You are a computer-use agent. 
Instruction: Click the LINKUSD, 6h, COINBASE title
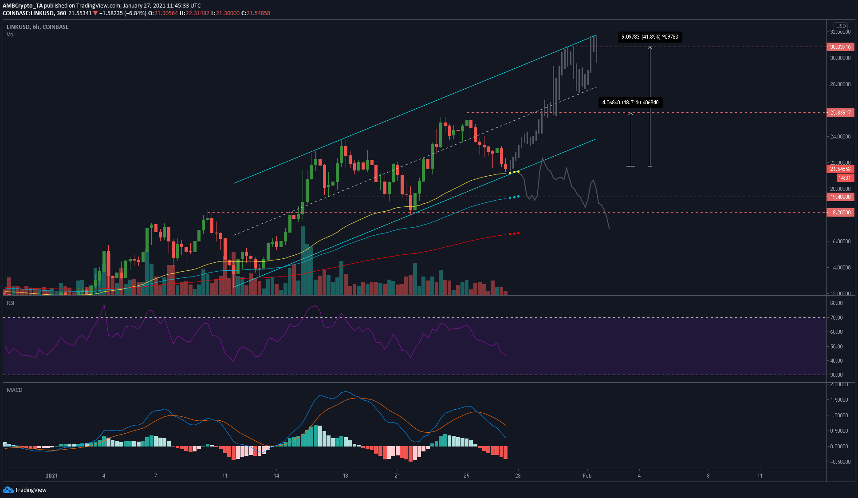(x=38, y=27)
